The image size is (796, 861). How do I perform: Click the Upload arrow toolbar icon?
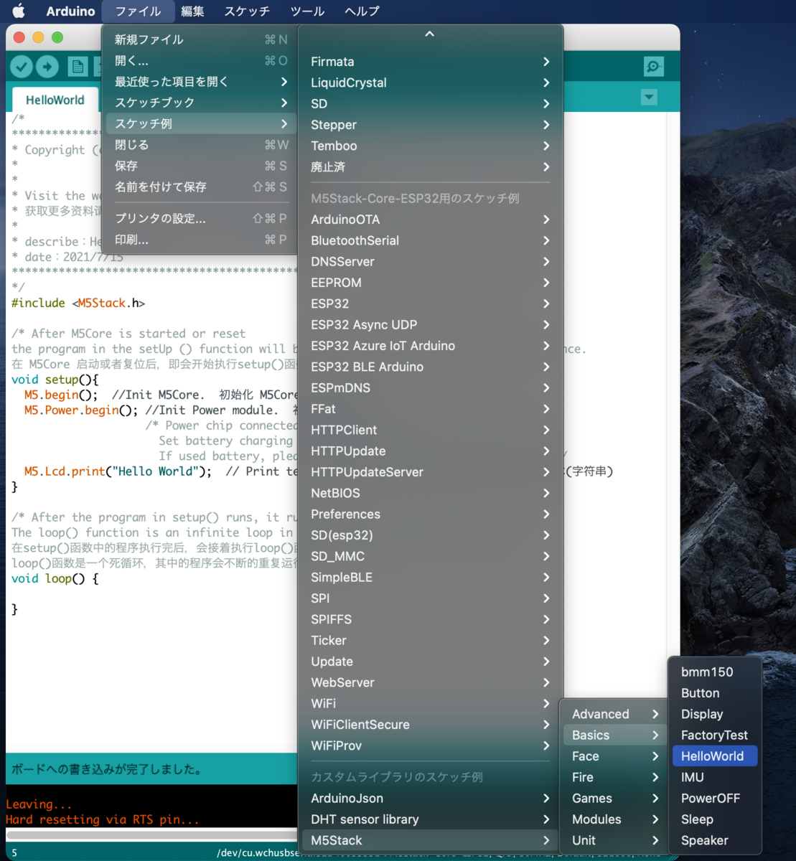tap(47, 67)
